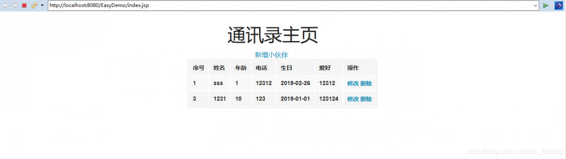Refresh the page with the yellow arrows icon

click(34, 5)
